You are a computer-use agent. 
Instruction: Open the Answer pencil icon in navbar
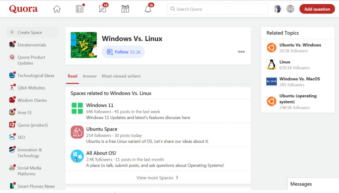[x=102, y=9]
